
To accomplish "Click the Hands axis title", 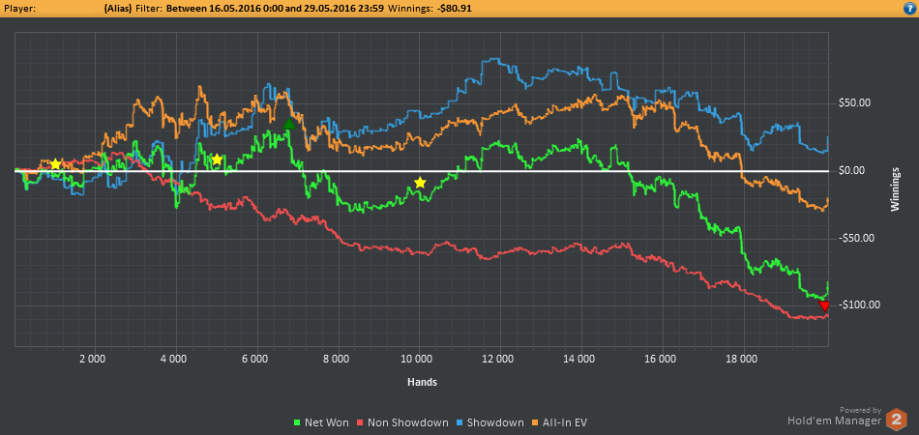I will [x=423, y=382].
